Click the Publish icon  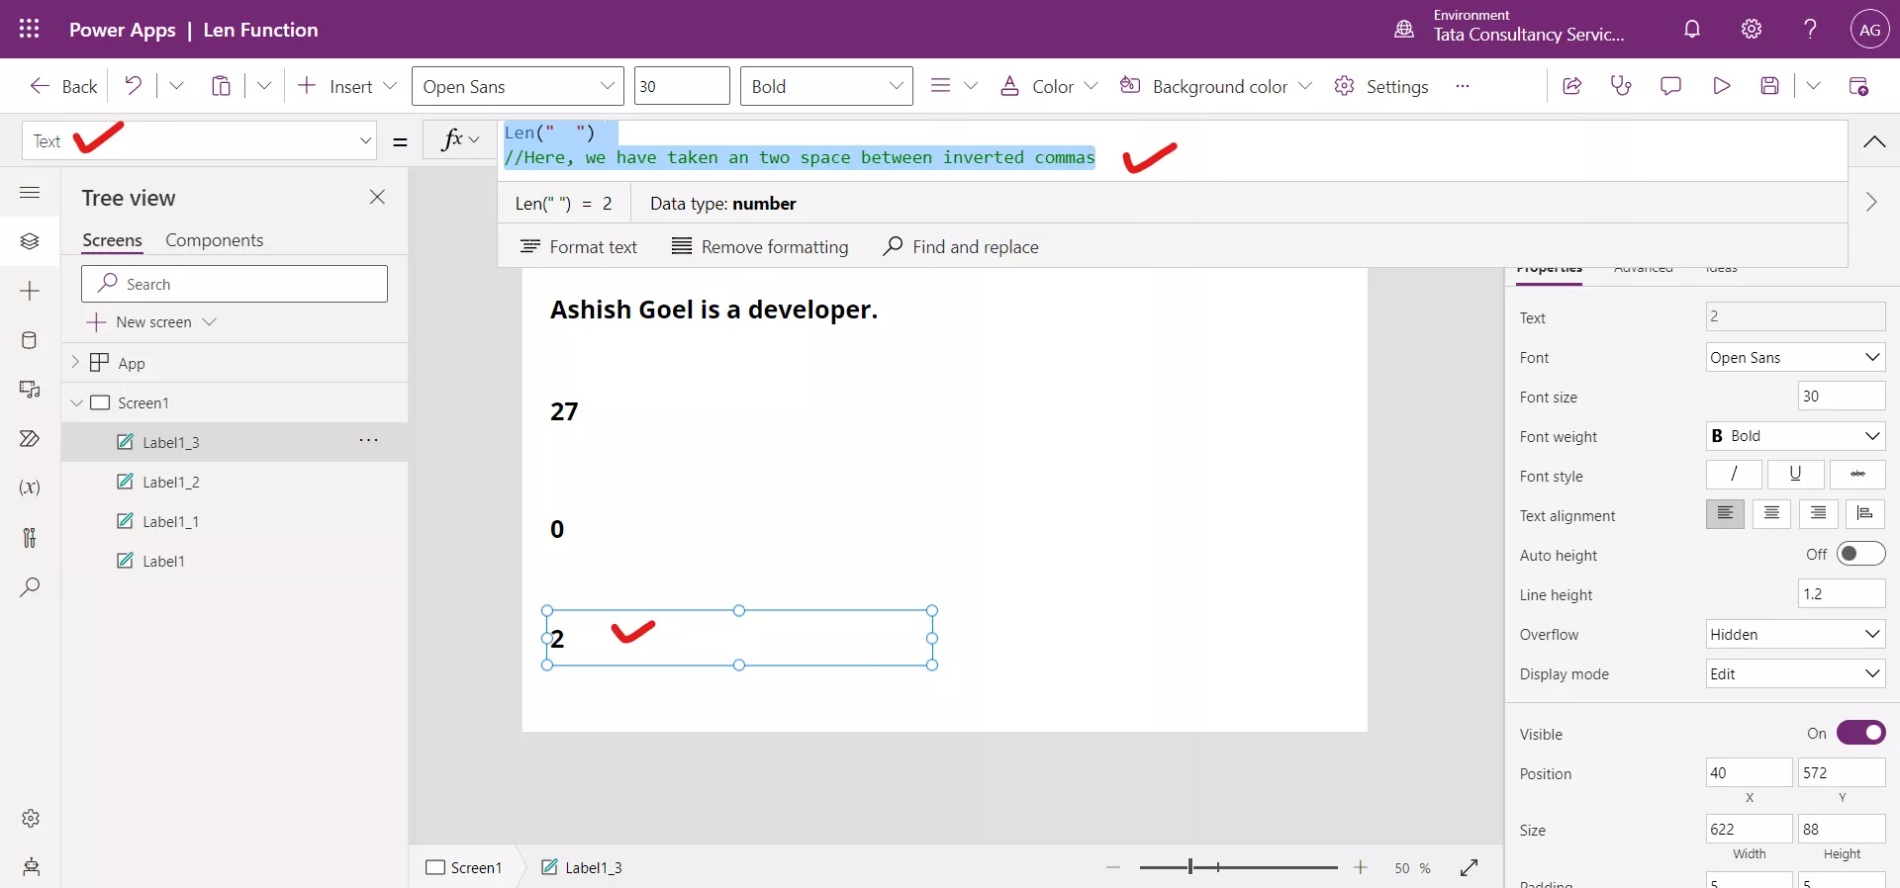(1858, 86)
